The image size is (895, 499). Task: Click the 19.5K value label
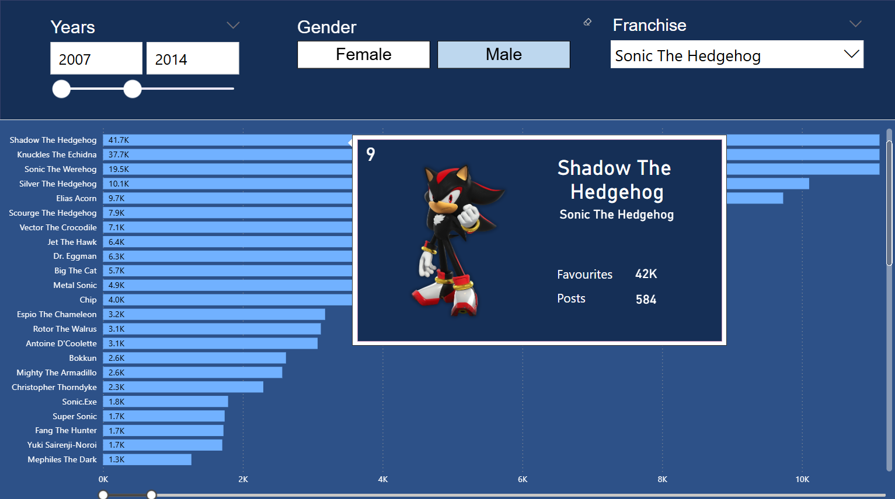point(119,169)
